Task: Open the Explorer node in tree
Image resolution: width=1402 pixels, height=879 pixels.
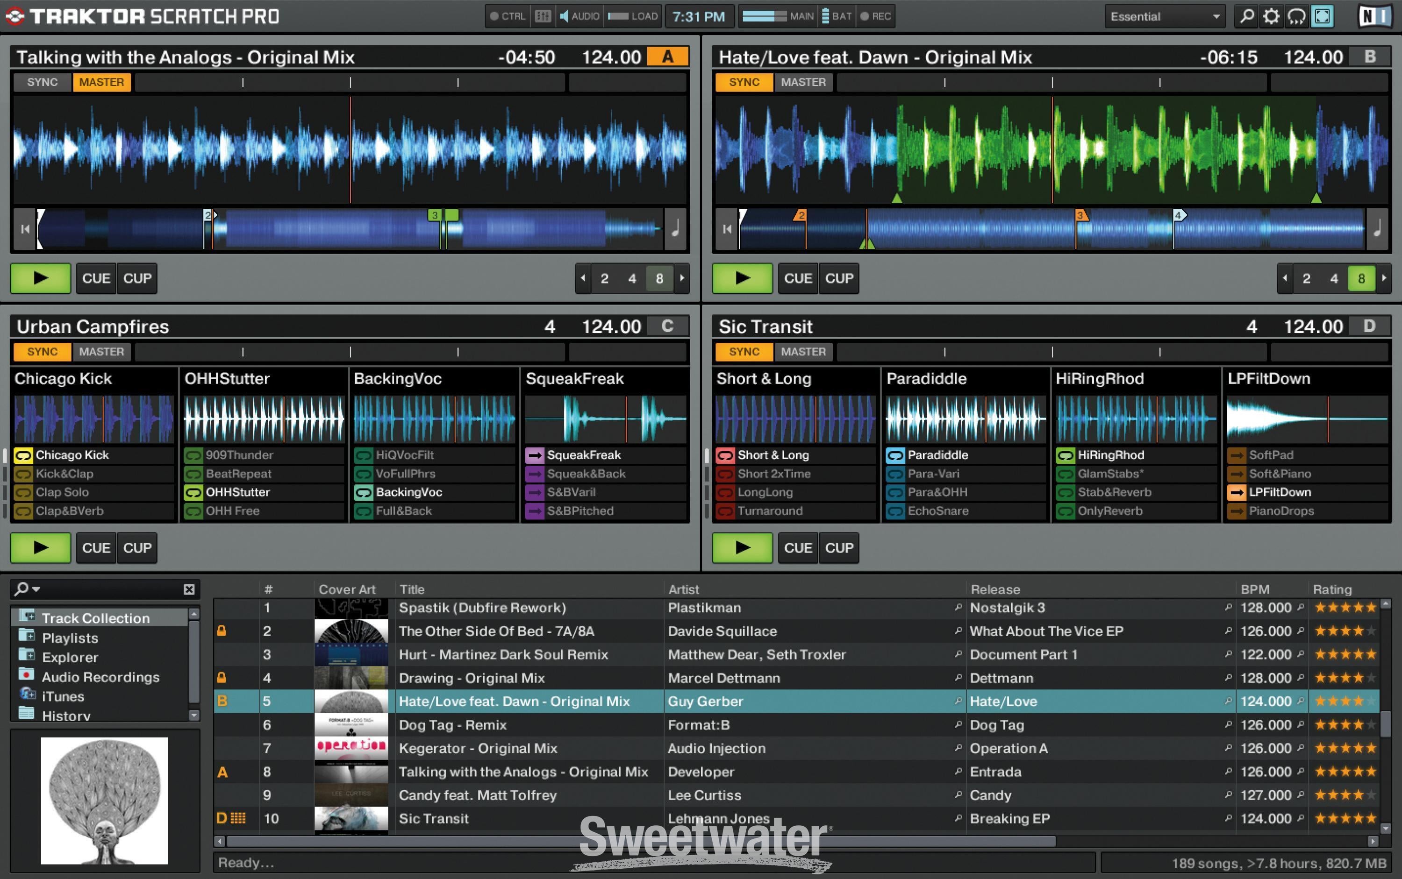Action: click(70, 657)
